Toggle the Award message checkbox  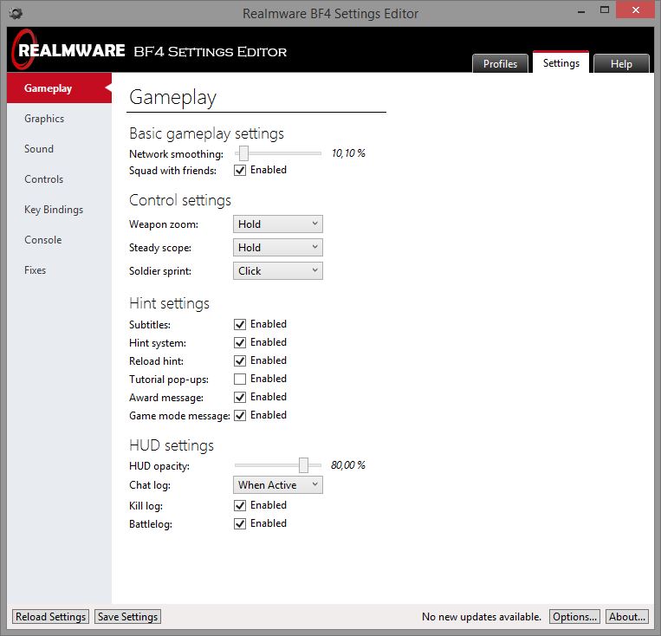(x=240, y=397)
